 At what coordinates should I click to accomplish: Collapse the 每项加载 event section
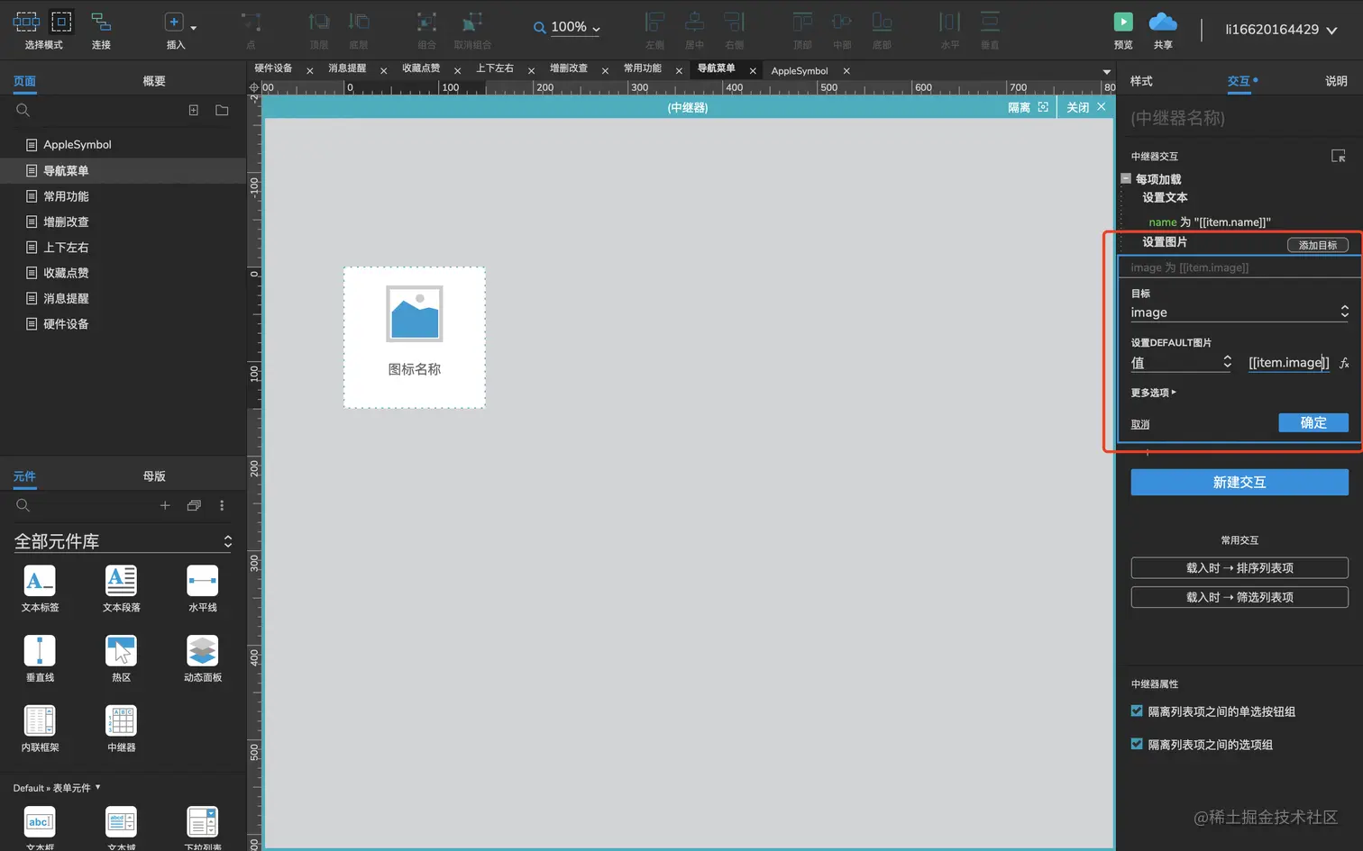coord(1126,178)
